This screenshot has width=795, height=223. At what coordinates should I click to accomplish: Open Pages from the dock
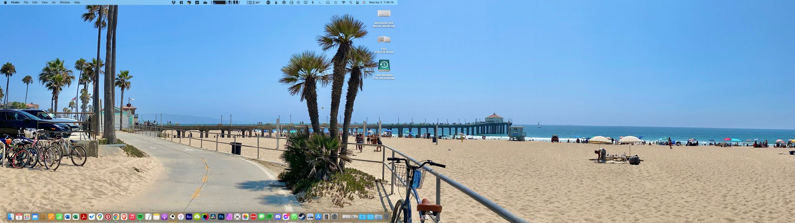tap(51, 217)
